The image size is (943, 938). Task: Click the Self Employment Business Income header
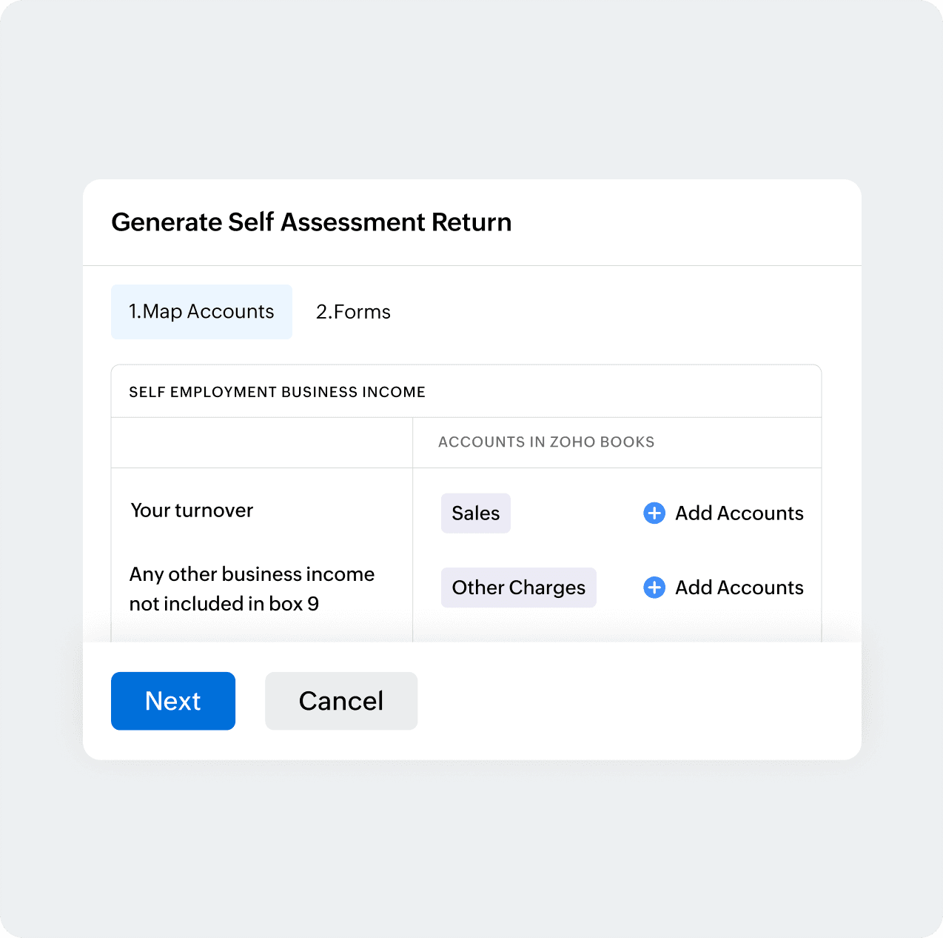click(x=277, y=392)
